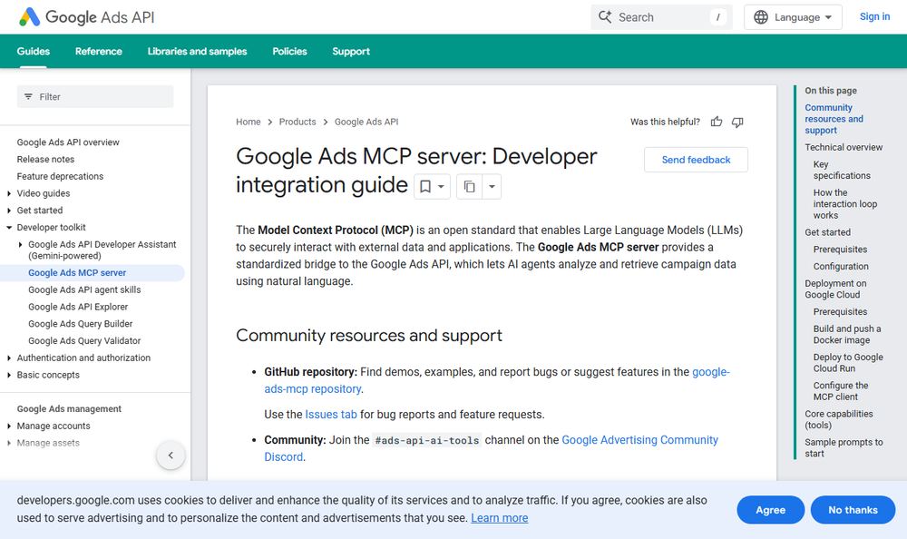
Task: Open the Guides tab
Action: tap(33, 51)
